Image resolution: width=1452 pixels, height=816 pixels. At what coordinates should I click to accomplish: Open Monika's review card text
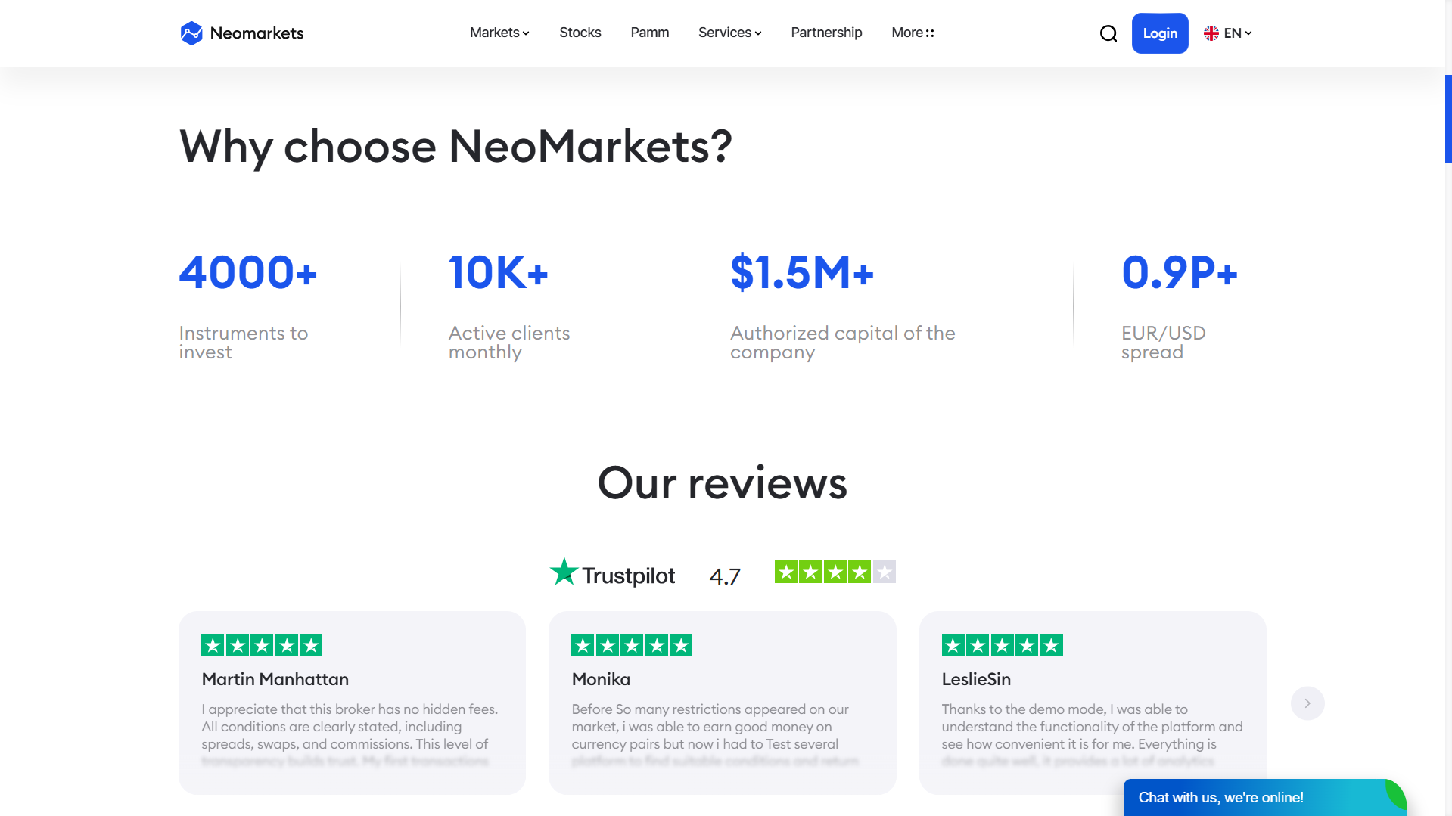(x=715, y=735)
